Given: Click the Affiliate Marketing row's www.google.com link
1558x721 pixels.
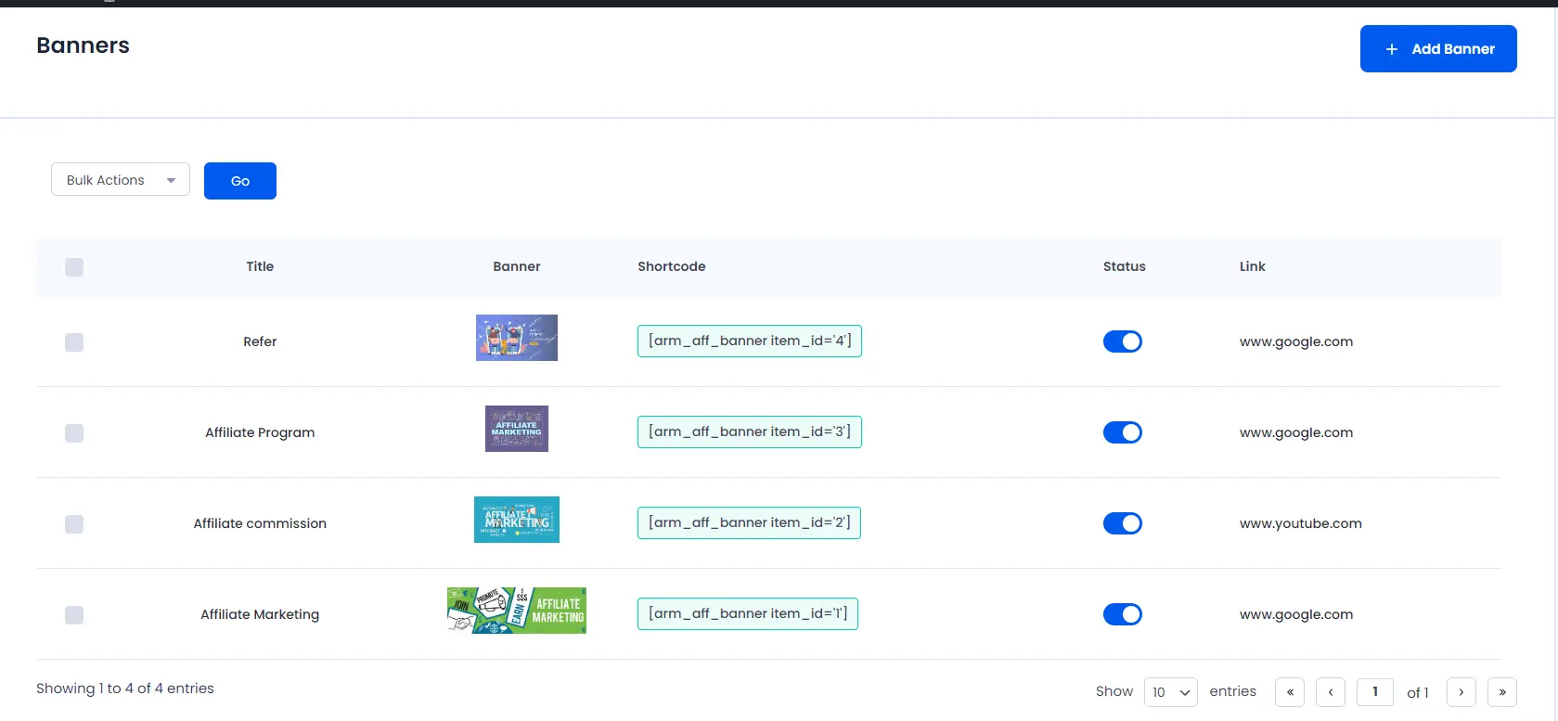Looking at the screenshot, I should (1296, 614).
